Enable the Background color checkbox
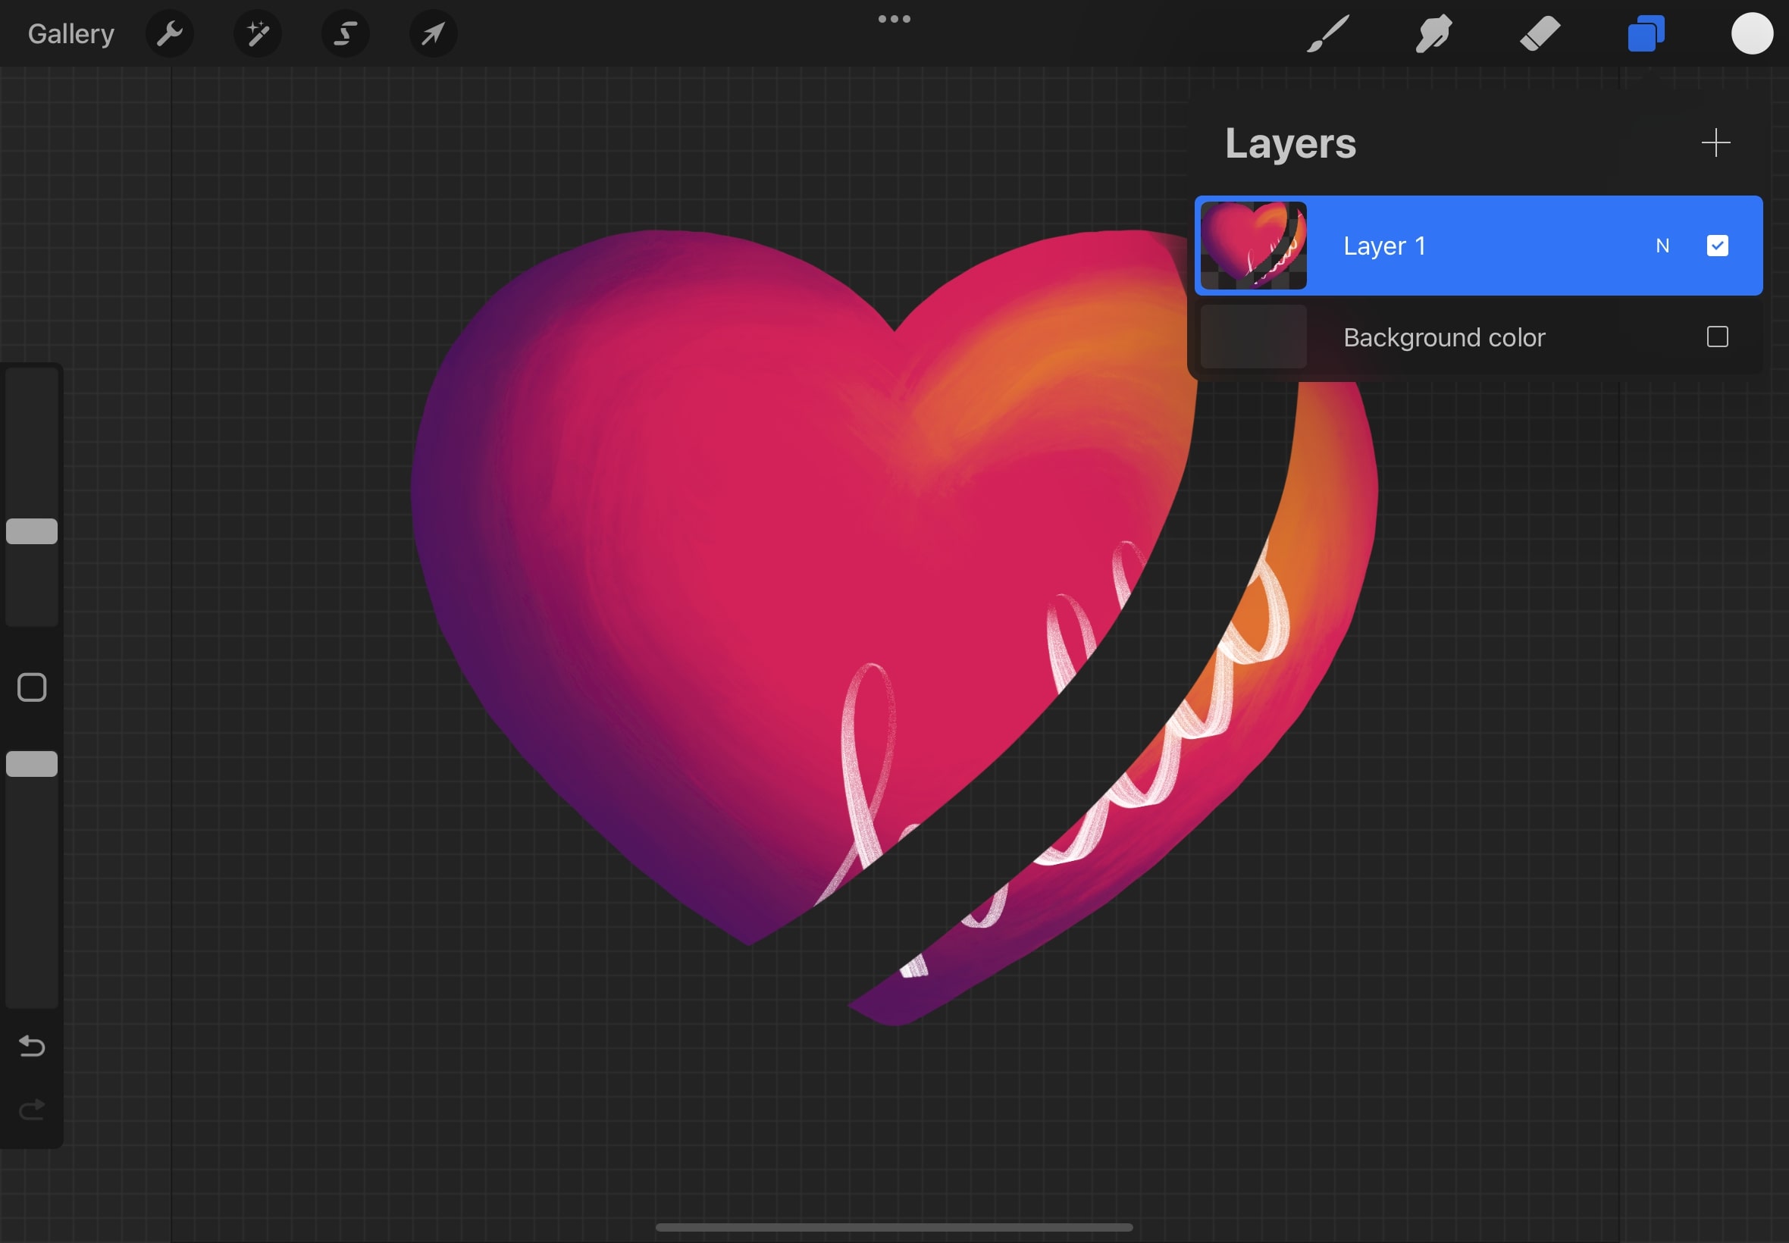1789x1243 pixels. coord(1716,337)
